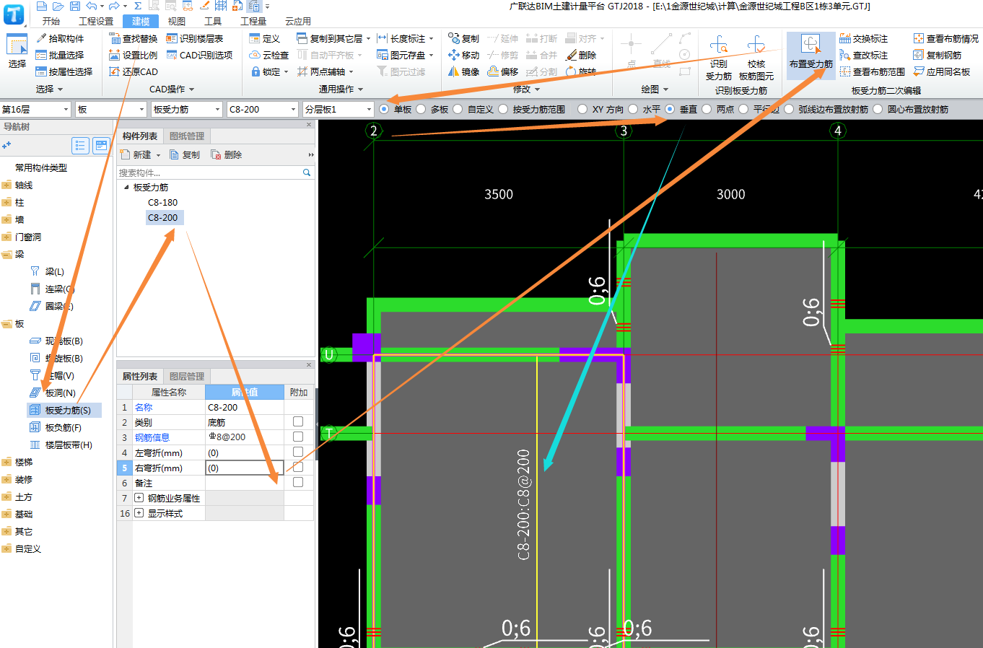Open 图元存盘 save elements tool
983x648 pixels.
click(405, 55)
